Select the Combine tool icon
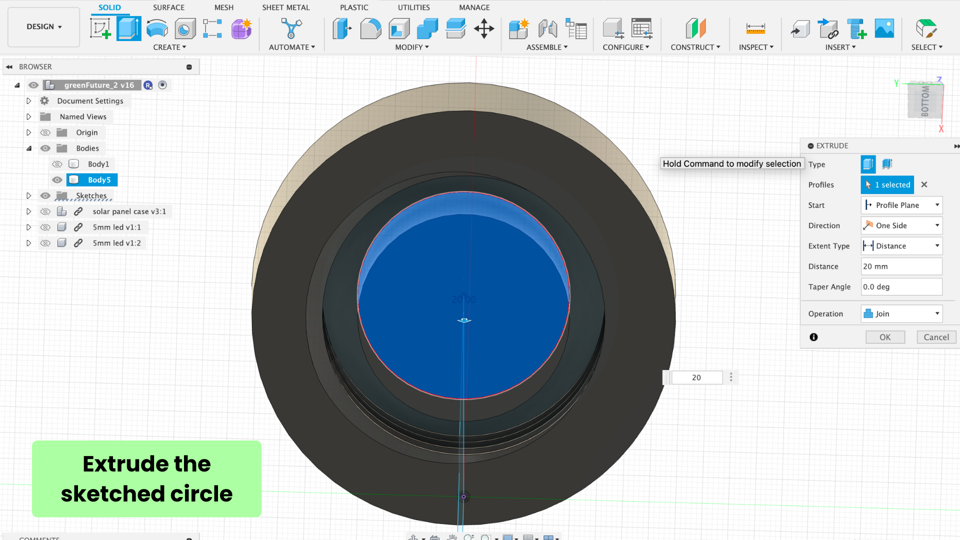 tap(427, 28)
